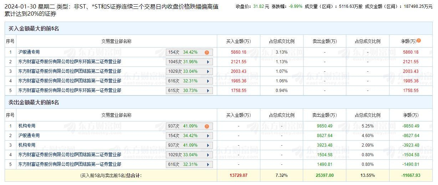Click the 卖出金额最大的前5名 section title
Screen dimensions: 438x185
pos(34,103)
